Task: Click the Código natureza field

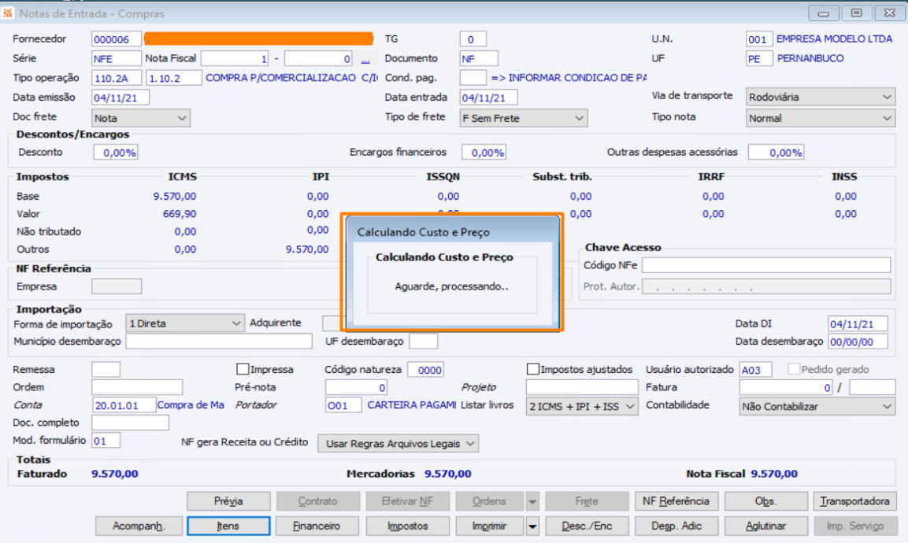Action: pyautogui.click(x=425, y=370)
